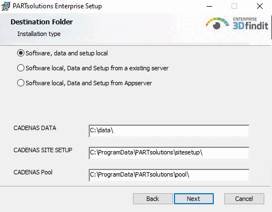Proceed with the Next button

(x=194, y=199)
